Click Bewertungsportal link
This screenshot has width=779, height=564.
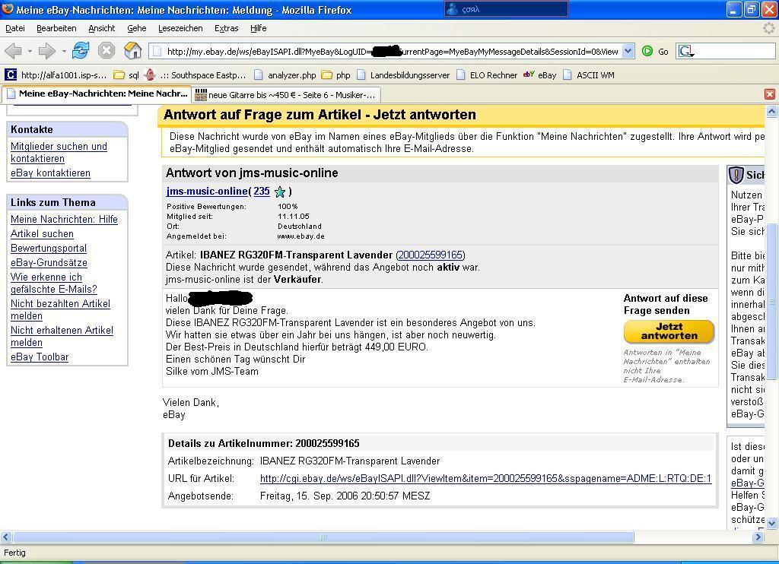(x=48, y=248)
